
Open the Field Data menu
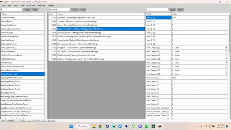31,6
